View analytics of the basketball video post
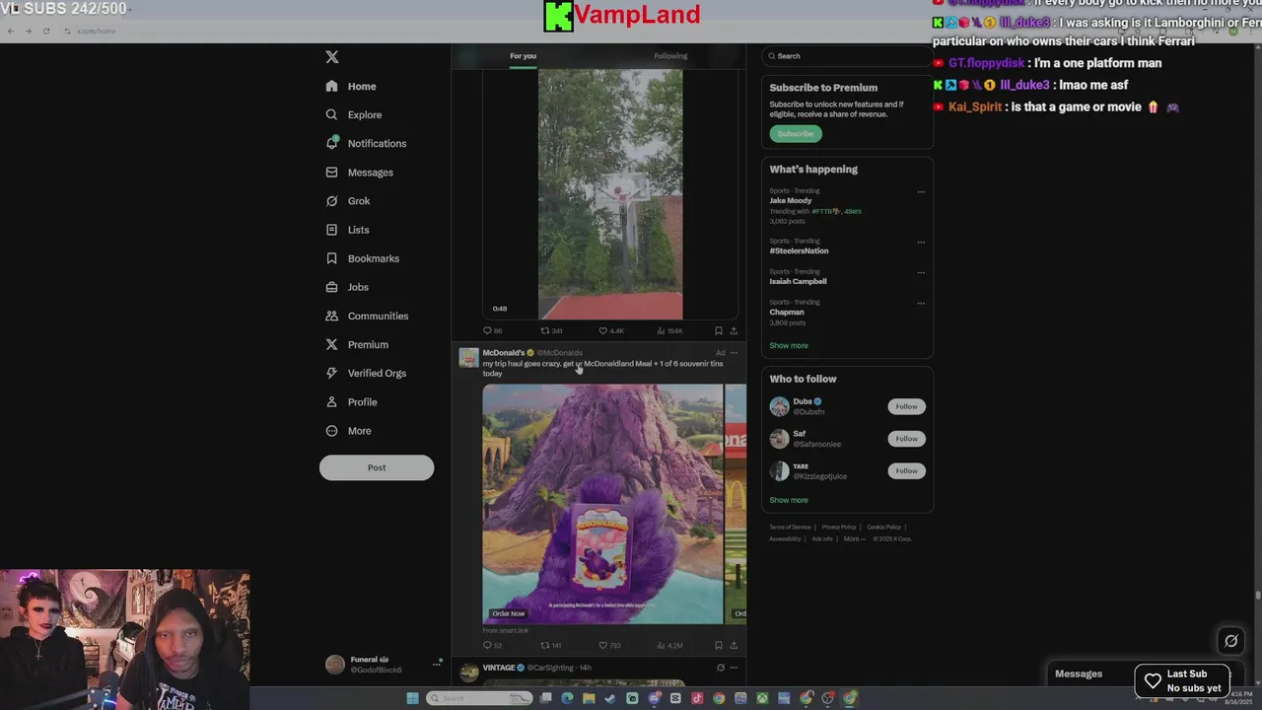Viewport: 1262px width, 710px height. point(669,331)
